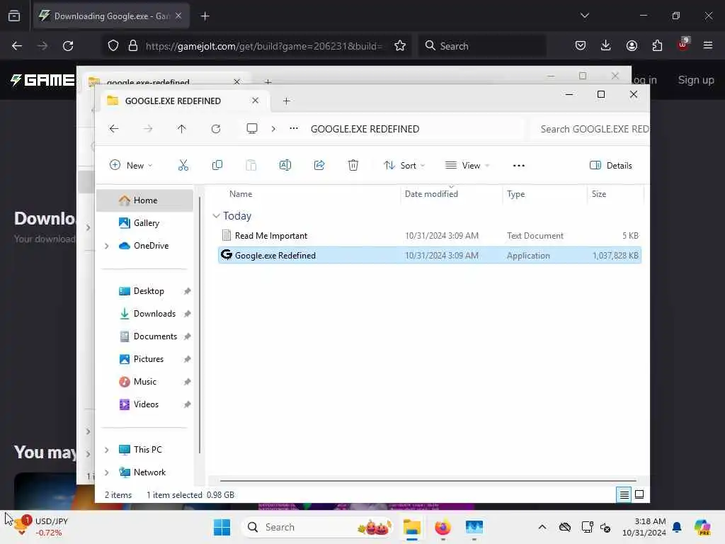Image resolution: width=725 pixels, height=544 pixels.
Task: Bookmark this page with star icon
Action: pyautogui.click(x=400, y=46)
